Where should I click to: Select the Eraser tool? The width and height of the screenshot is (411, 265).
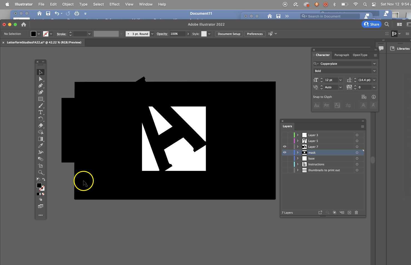[41, 126]
